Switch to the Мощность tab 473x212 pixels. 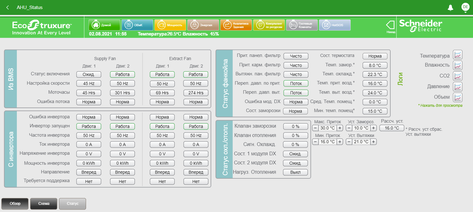[170, 25]
